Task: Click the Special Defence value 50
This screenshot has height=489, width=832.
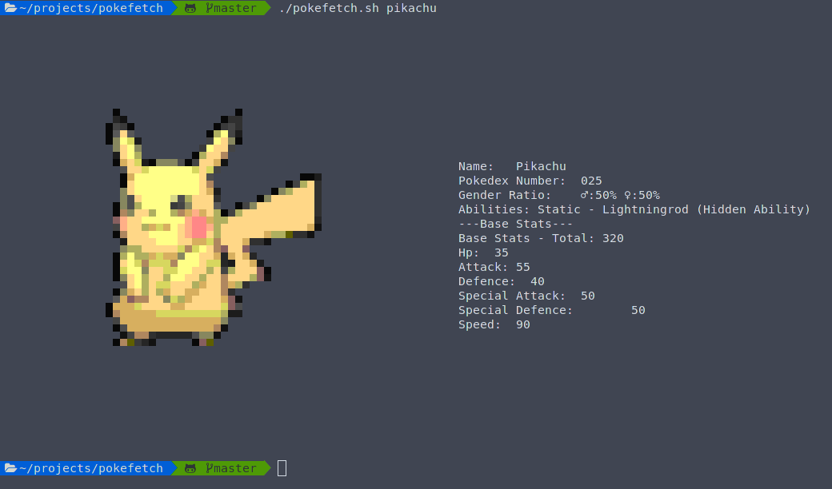Action: click(x=638, y=310)
